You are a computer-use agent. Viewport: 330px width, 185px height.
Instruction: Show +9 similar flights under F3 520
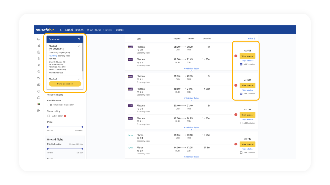[x=191, y=69]
